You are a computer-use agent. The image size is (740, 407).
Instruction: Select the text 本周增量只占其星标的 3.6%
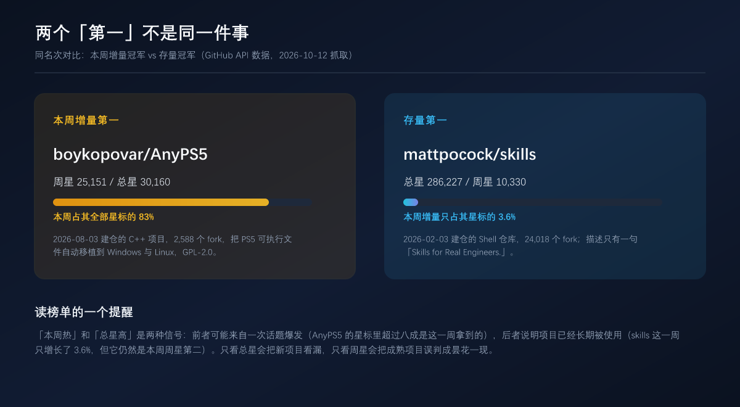459,217
